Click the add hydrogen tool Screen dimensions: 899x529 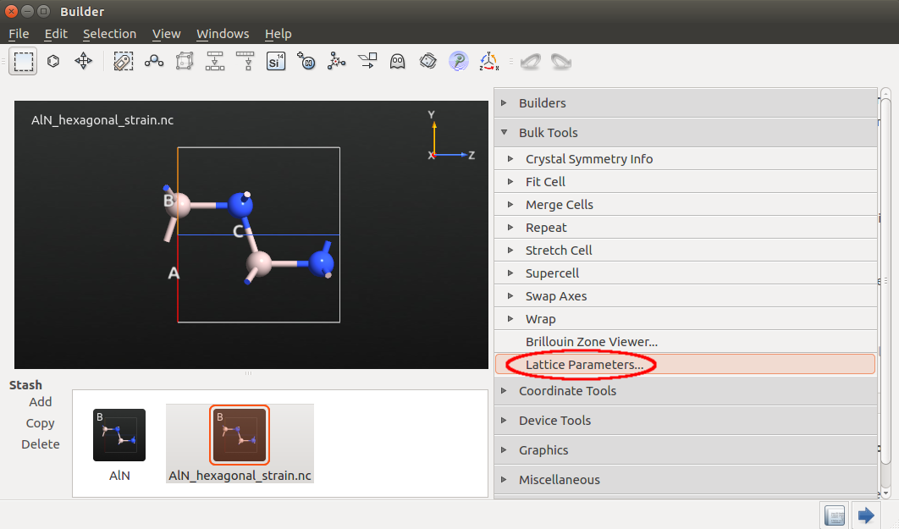pos(306,61)
